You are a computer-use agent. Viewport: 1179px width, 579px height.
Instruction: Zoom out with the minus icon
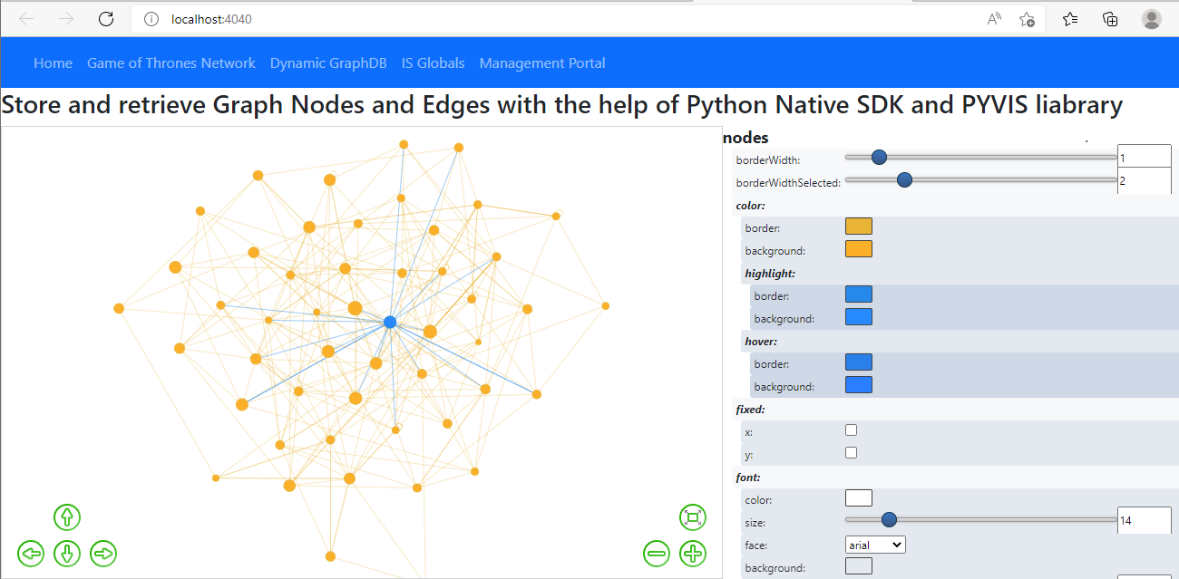(x=657, y=553)
